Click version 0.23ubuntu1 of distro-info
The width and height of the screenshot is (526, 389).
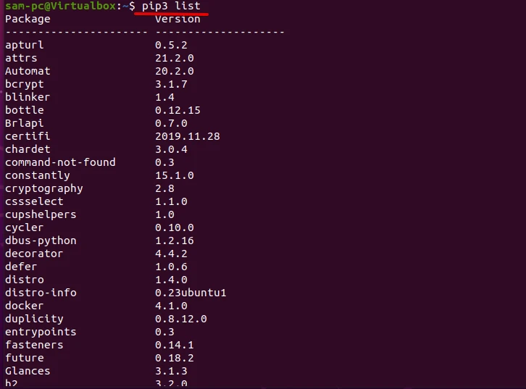point(191,293)
